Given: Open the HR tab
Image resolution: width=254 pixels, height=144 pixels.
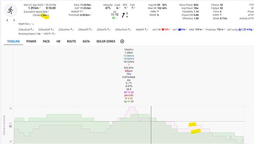Looking at the screenshot, I should (58, 41).
